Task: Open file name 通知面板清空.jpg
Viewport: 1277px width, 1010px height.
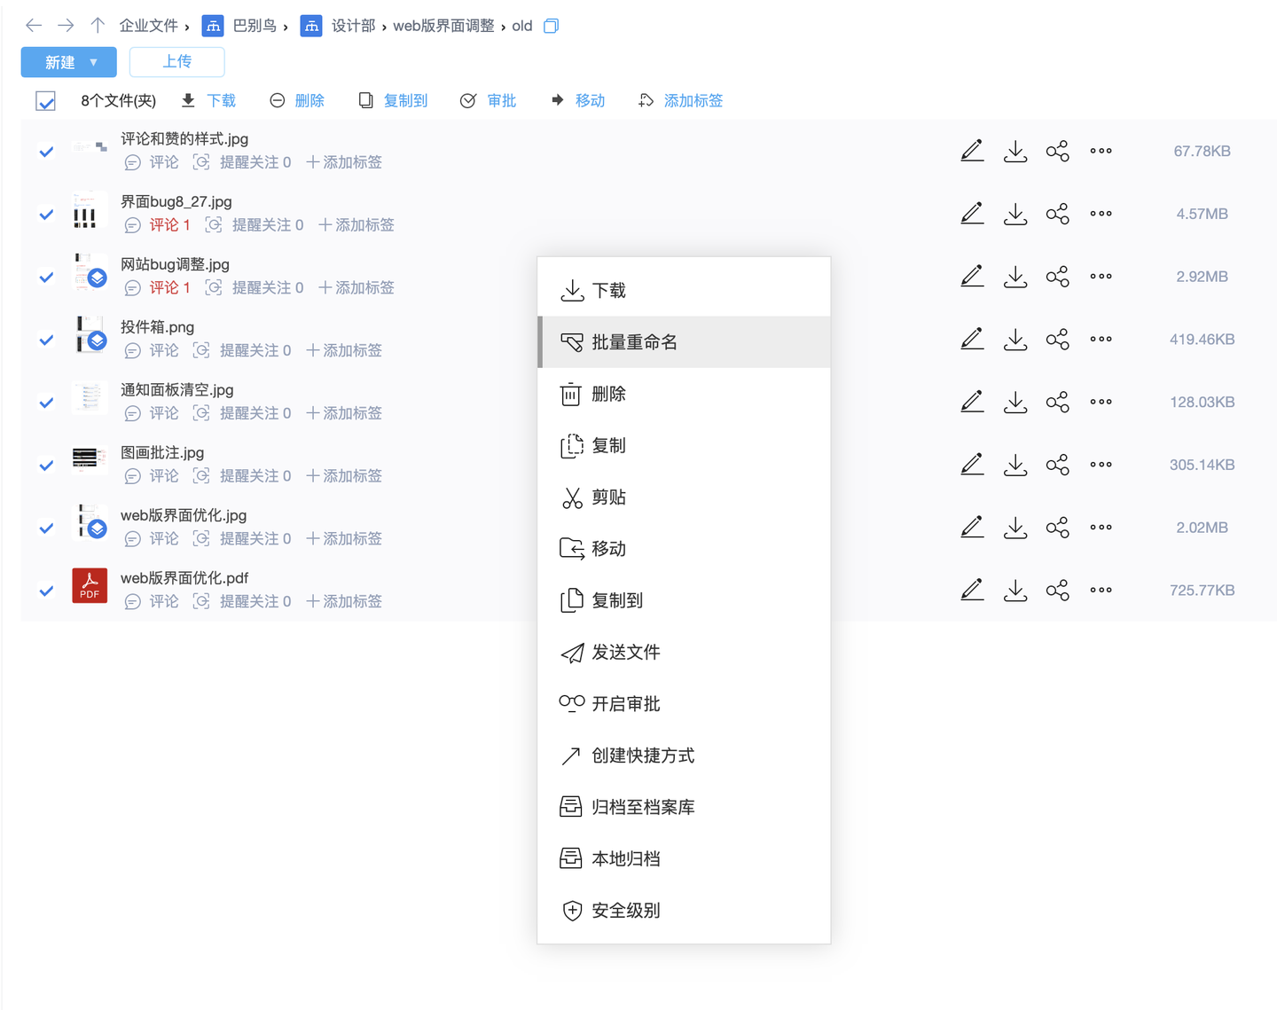Action: click(x=177, y=390)
